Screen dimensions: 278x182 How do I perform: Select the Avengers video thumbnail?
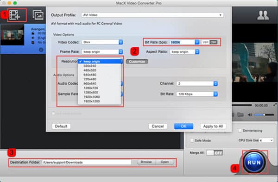[12, 35]
